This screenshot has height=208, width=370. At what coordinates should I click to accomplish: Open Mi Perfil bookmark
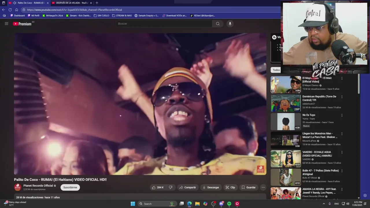tap(34, 16)
